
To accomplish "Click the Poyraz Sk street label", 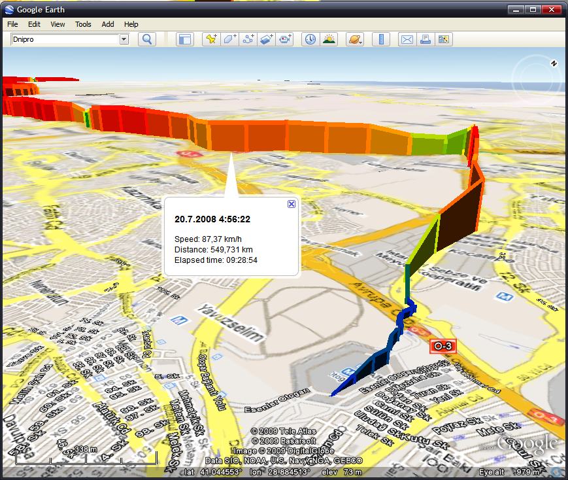I will pyautogui.click(x=456, y=426).
